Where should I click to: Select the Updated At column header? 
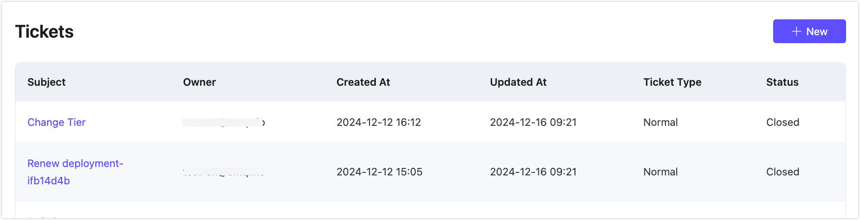point(518,82)
